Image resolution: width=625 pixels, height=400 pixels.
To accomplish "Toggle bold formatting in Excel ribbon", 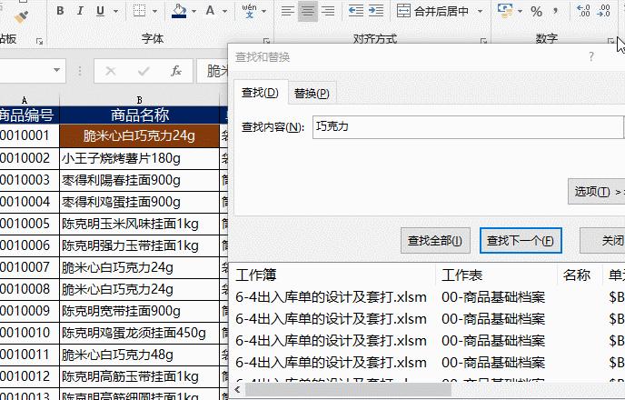I will pyautogui.click(x=60, y=11).
